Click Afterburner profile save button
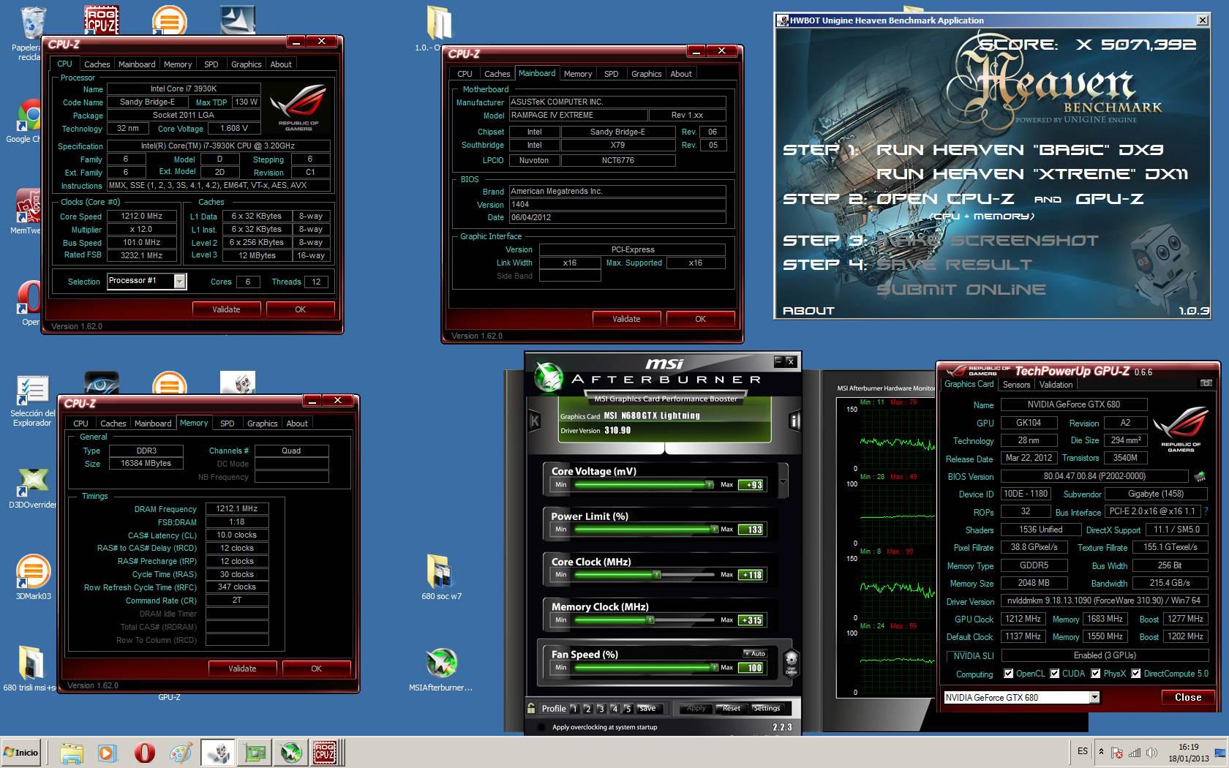Screen dimensions: 1229x768 tap(647, 708)
